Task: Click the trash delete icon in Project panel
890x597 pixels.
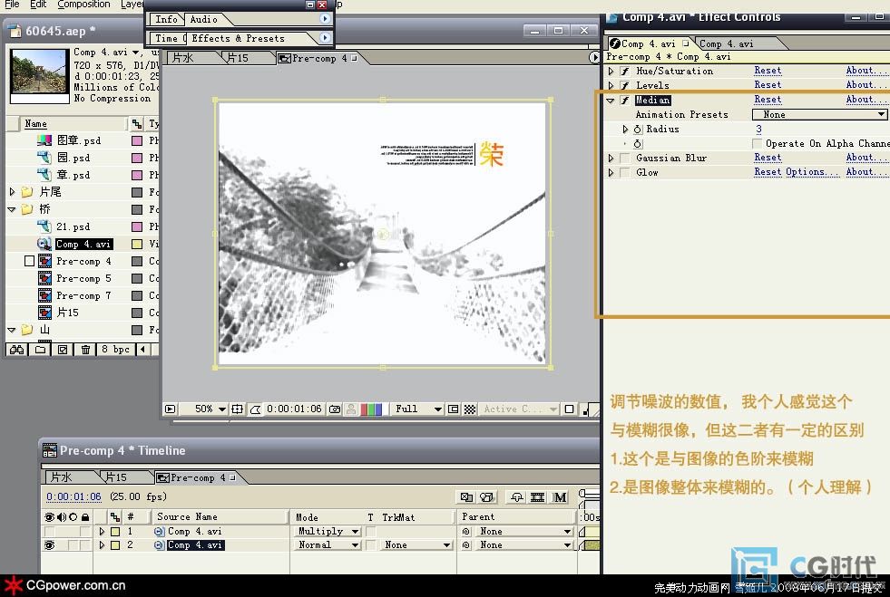Action: (85, 350)
